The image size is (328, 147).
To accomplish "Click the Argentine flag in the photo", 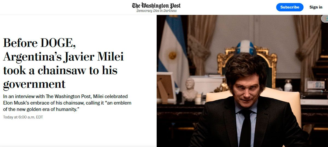I will click(x=173, y=52).
